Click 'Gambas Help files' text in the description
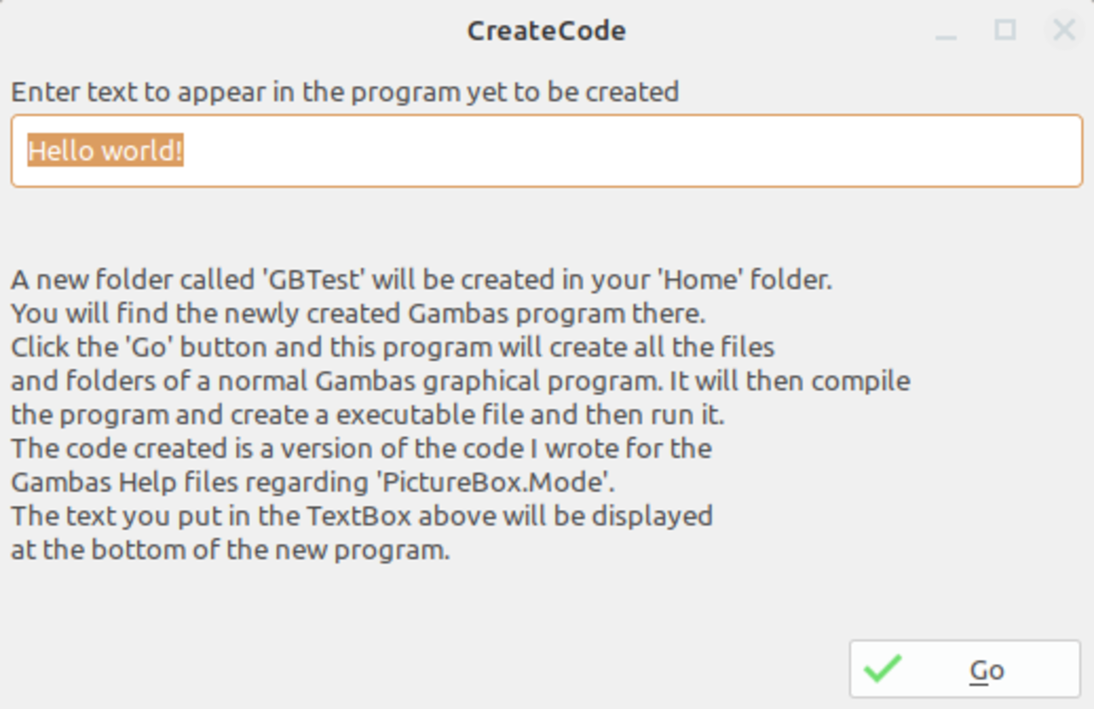The height and width of the screenshot is (709, 1094). coord(124,482)
